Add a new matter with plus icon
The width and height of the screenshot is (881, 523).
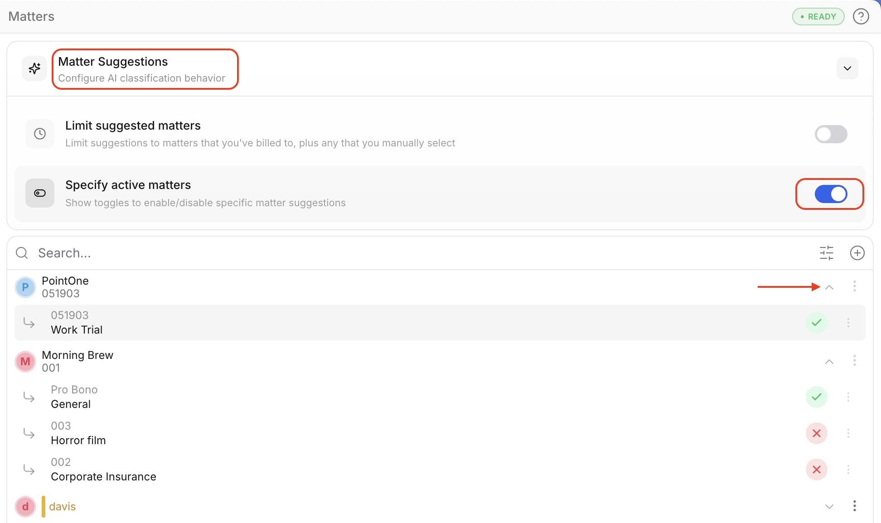[x=857, y=253]
